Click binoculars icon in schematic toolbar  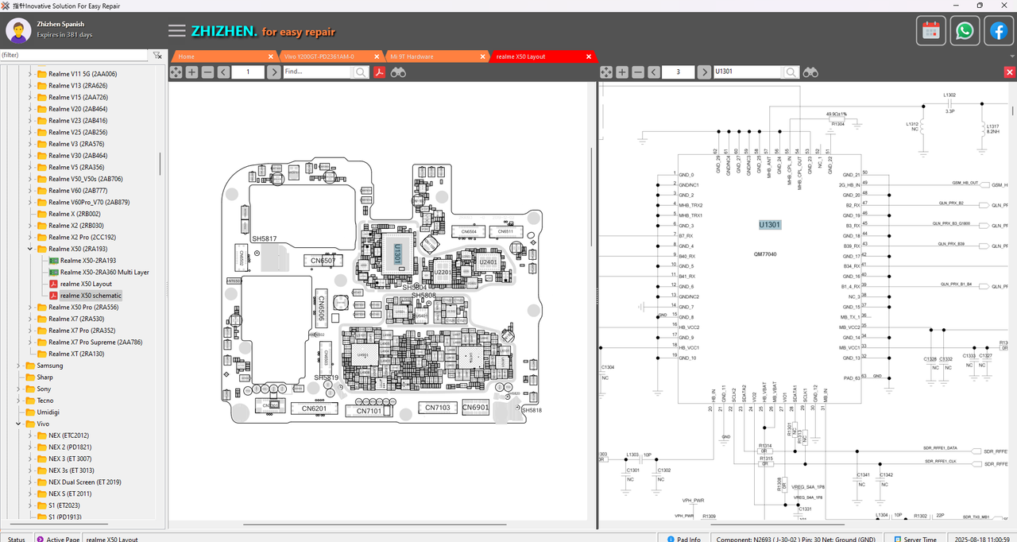pyautogui.click(x=810, y=72)
